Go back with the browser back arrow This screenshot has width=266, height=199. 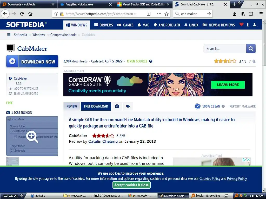click(x=5, y=14)
